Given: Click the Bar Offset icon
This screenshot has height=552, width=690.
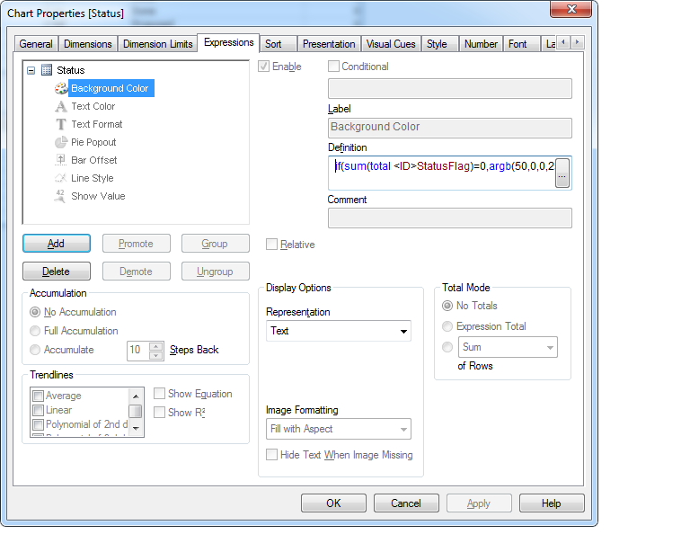Looking at the screenshot, I should 61,160.
